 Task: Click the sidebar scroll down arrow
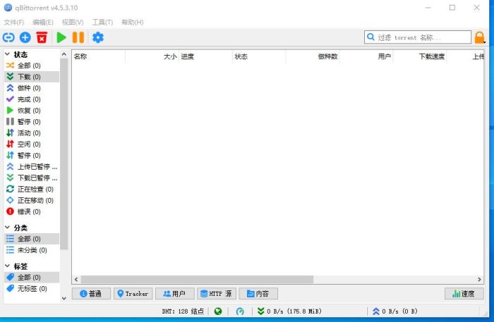coord(64,299)
